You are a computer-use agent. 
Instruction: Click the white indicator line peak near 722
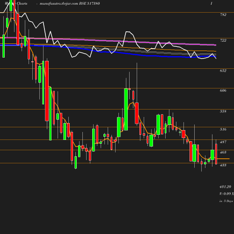point(128,32)
